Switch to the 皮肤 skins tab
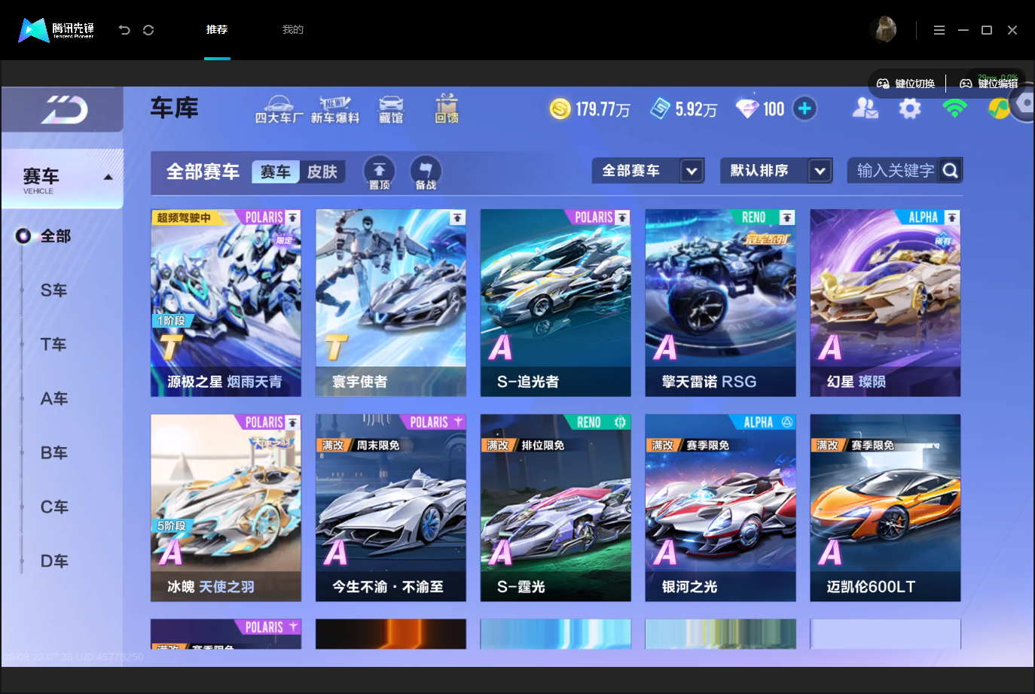This screenshot has width=1035, height=694. [322, 172]
